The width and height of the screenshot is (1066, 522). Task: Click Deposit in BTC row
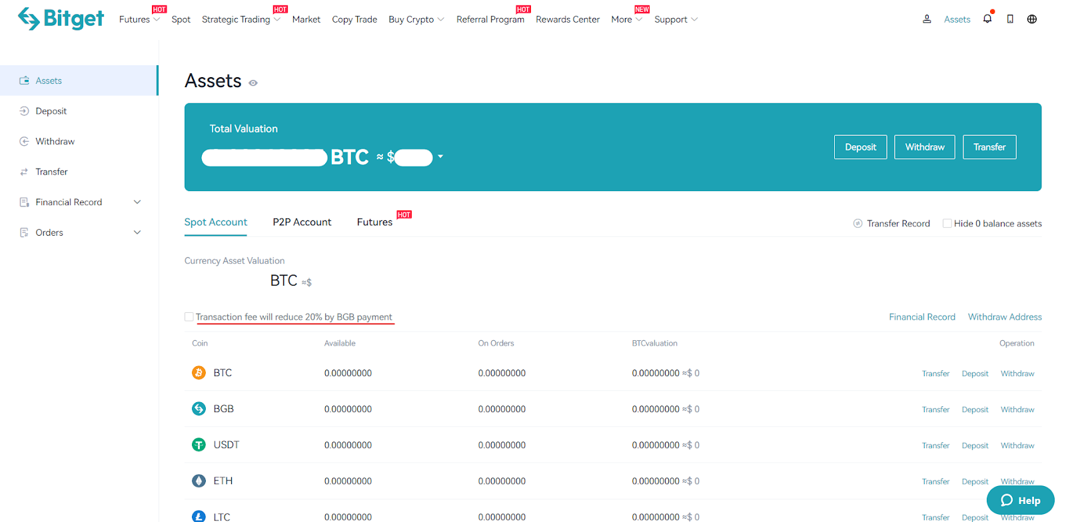[975, 374]
